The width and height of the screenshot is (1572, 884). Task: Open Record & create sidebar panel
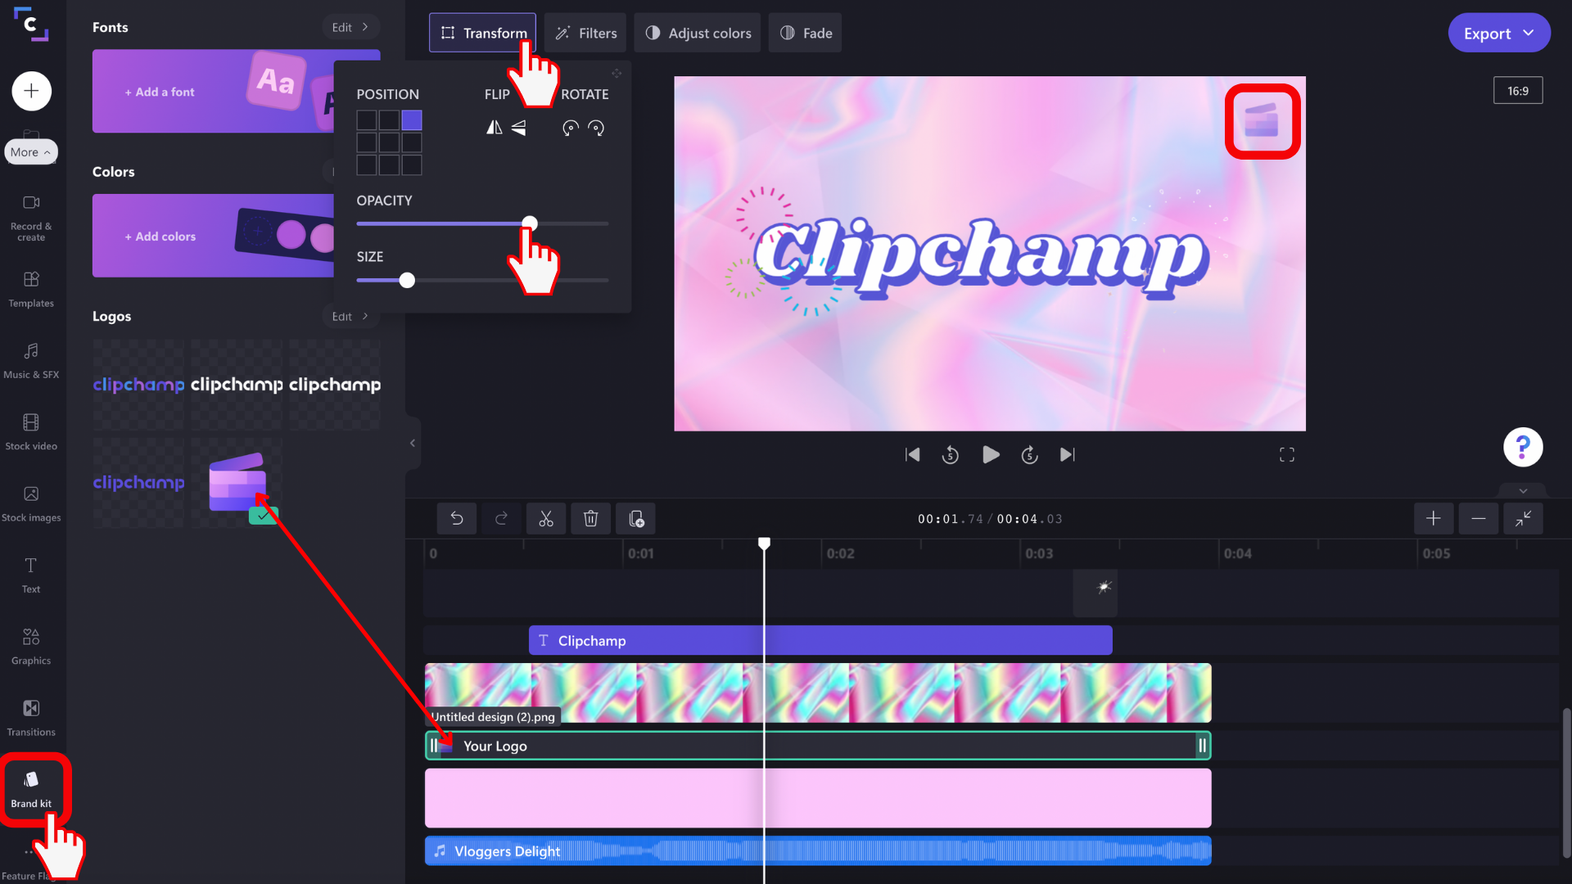pyautogui.click(x=31, y=218)
